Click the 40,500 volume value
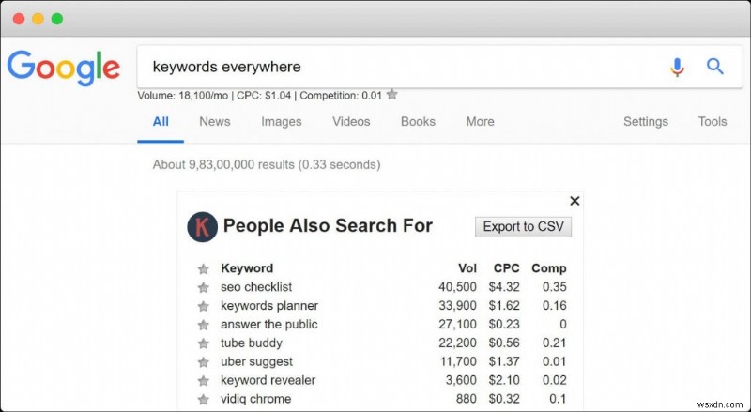Image resolution: width=751 pixels, height=412 pixels. click(457, 287)
